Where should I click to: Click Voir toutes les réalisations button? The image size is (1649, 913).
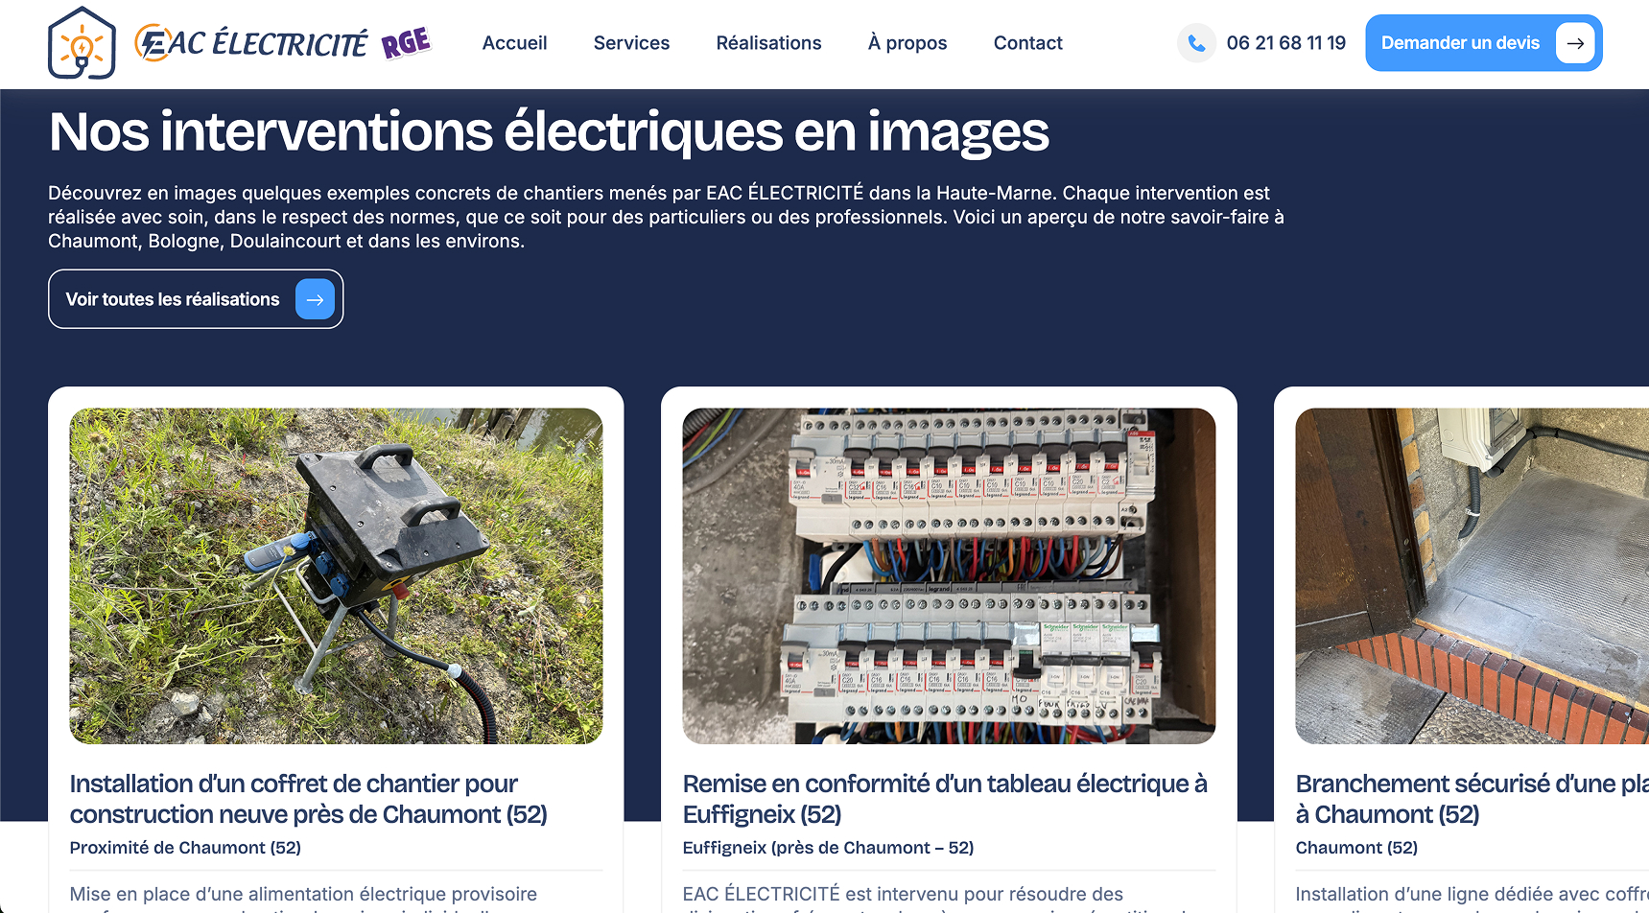point(196,299)
